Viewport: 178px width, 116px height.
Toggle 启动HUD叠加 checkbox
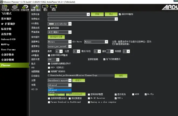[120, 14]
